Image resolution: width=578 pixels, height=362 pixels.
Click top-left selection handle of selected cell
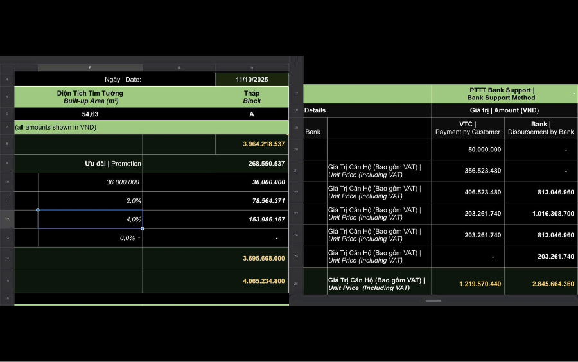click(x=38, y=210)
